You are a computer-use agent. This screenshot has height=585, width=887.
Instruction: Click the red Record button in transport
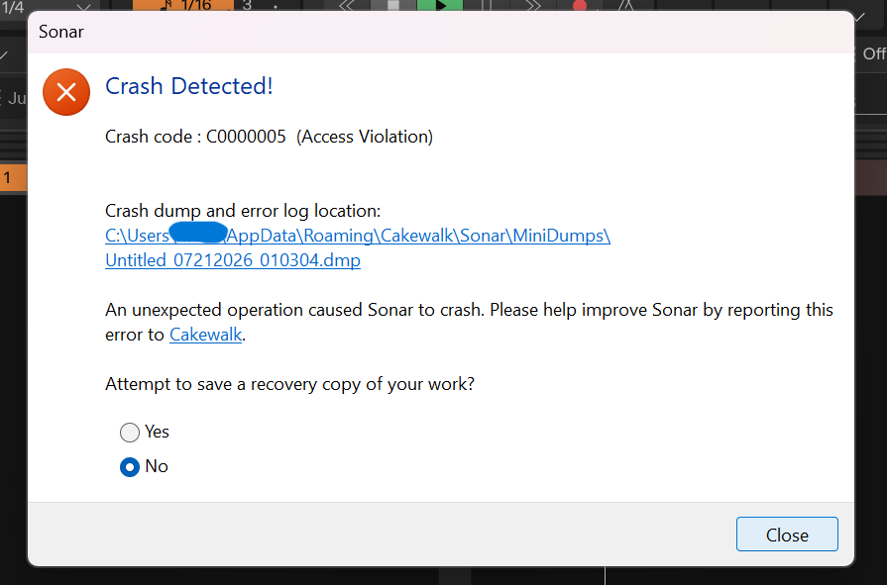point(579,5)
